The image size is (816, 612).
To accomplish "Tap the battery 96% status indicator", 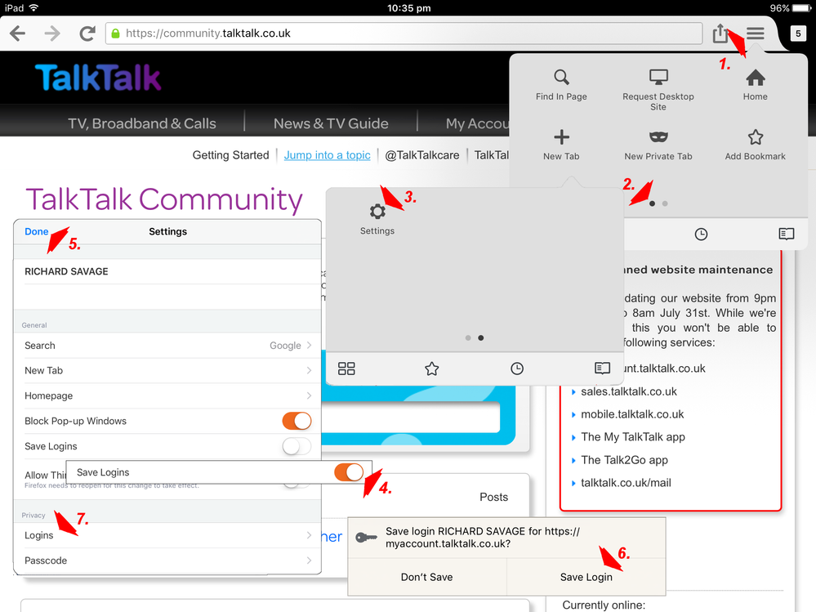I will click(789, 8).
